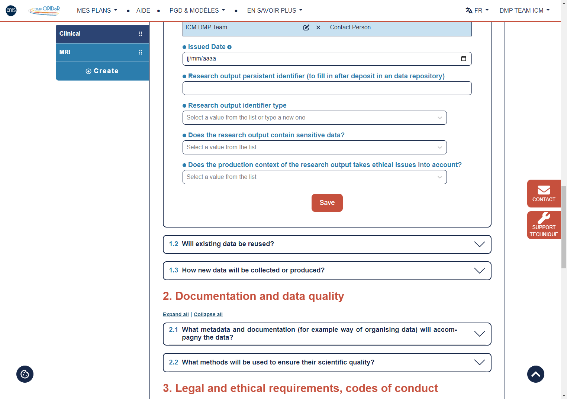Open the DMP OPIDoR home logo
Screen dimensions: 567x399
click(44, 10)
